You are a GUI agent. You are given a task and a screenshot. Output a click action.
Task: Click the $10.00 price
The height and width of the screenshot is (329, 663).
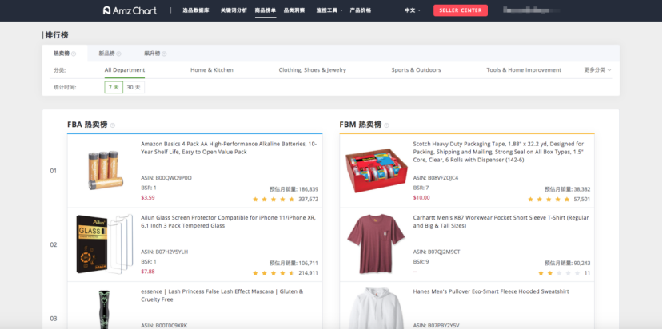point(421,197)
